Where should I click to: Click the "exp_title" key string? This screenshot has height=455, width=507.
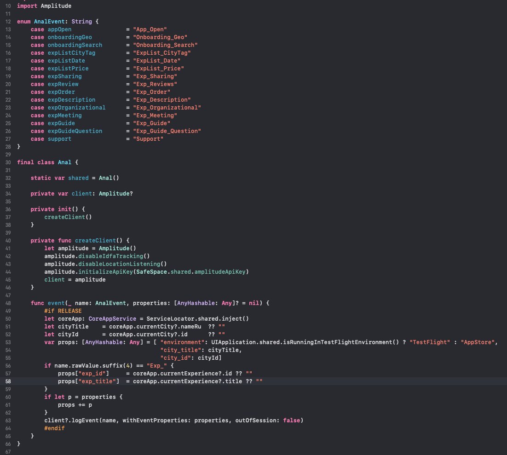98,381
